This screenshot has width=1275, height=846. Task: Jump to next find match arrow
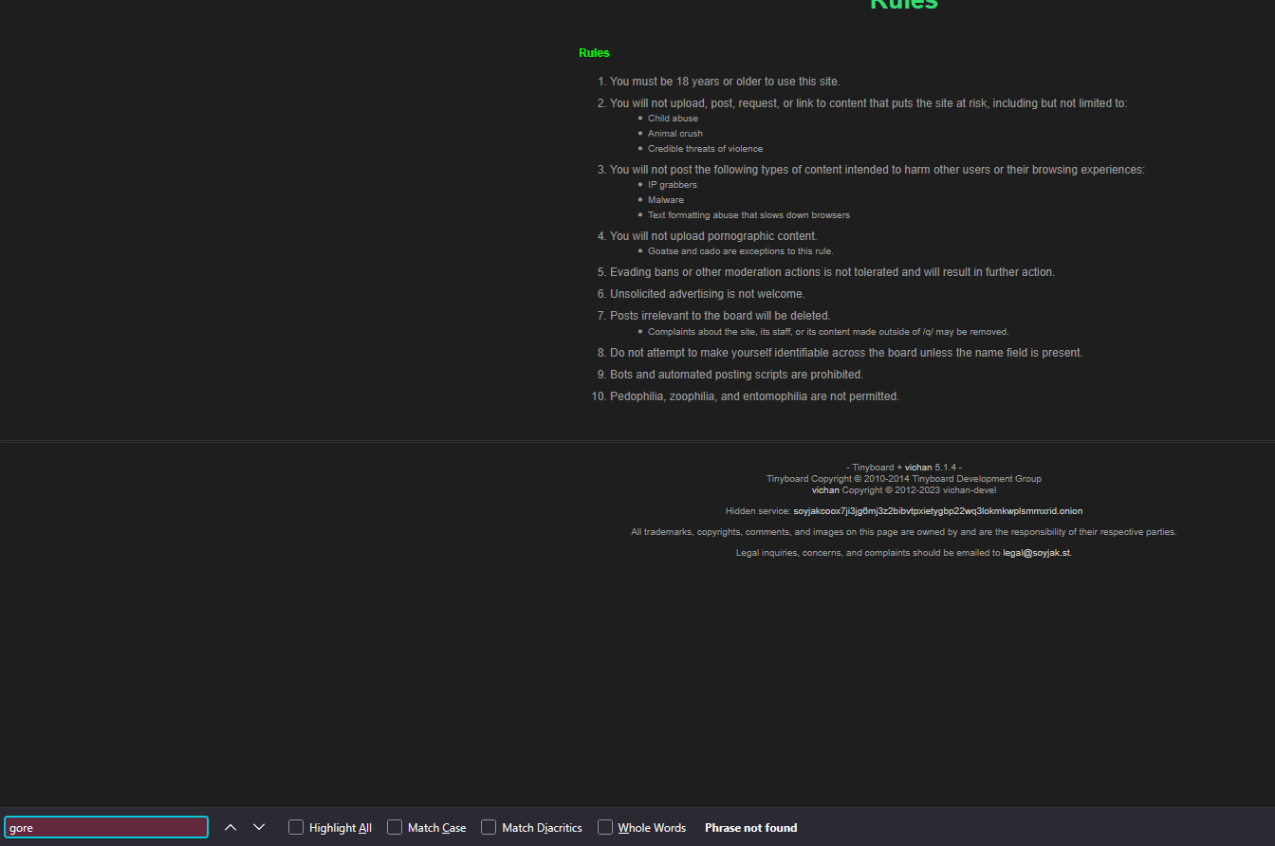(259, 827)
